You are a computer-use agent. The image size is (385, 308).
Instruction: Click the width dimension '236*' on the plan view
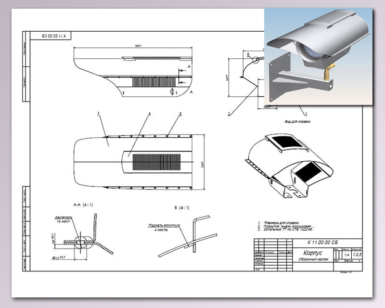click(x=203, y=164)
